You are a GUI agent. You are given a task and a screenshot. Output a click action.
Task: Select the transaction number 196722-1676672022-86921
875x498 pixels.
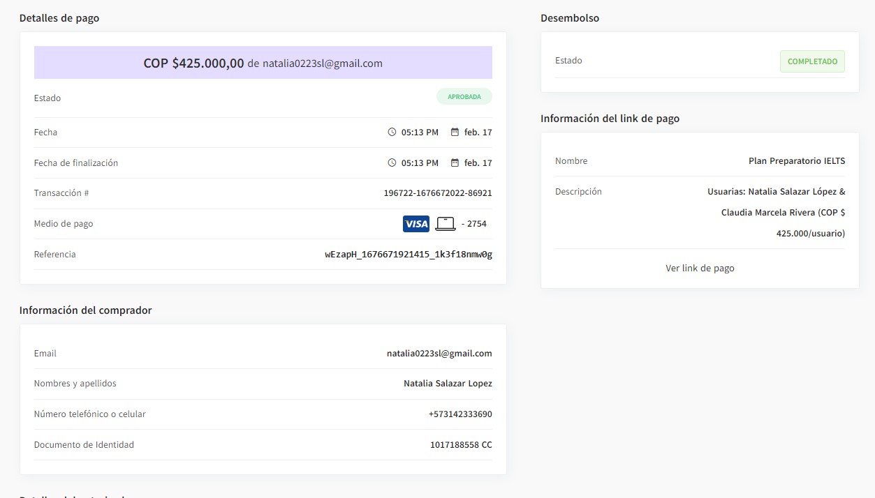[437, 193]
